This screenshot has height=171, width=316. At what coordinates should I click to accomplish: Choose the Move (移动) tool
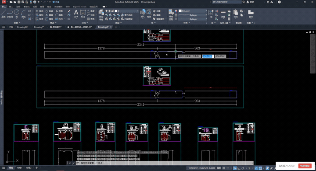click(x=39, y=11)
